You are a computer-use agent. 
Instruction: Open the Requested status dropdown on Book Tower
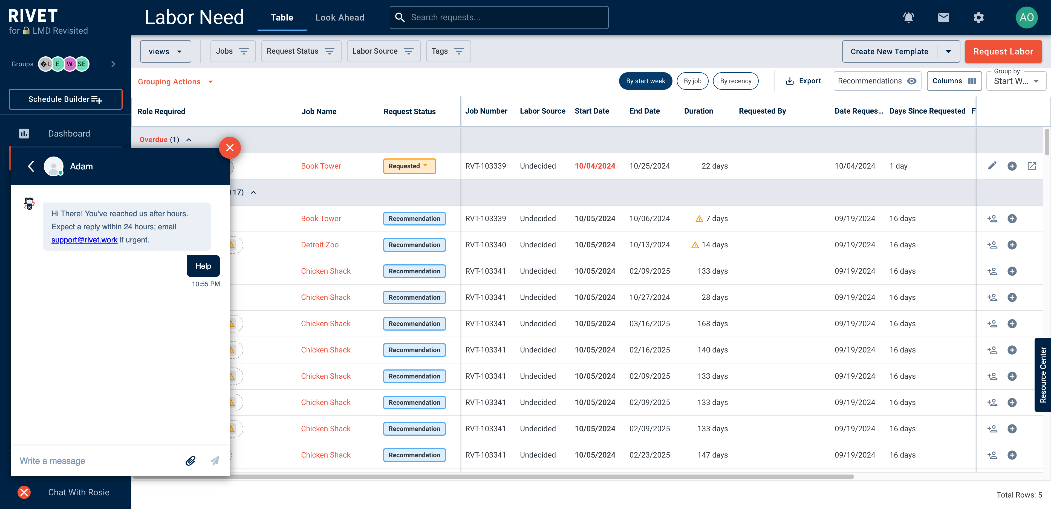(409, 166)
